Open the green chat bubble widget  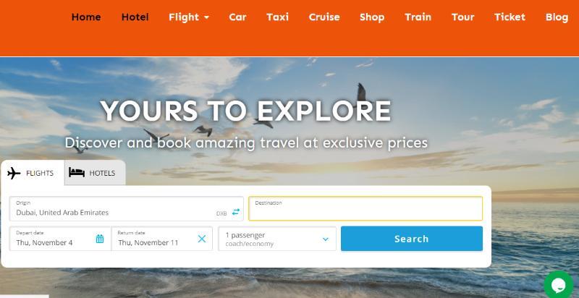(558, 286)
